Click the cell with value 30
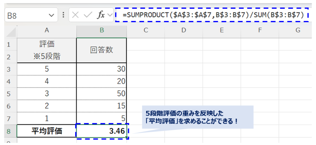This screenshot has width=316, height=145. click(102, 69)
